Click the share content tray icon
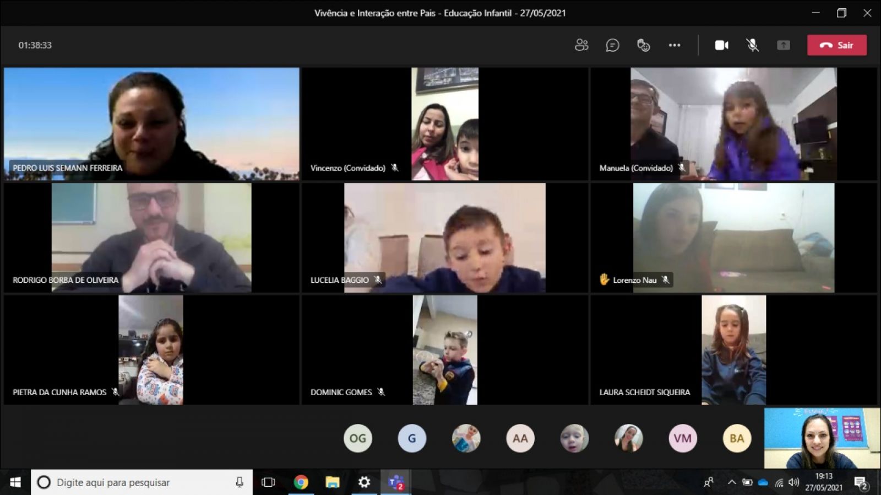 point(783,45)
